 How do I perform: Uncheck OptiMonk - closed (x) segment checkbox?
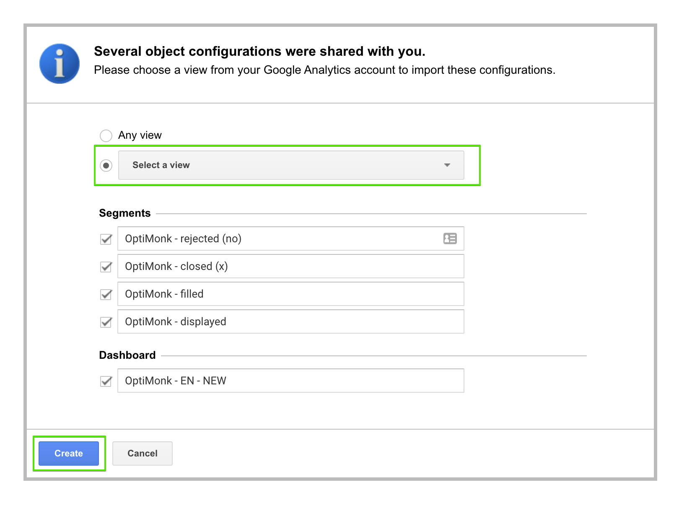(x=106, y=267)
